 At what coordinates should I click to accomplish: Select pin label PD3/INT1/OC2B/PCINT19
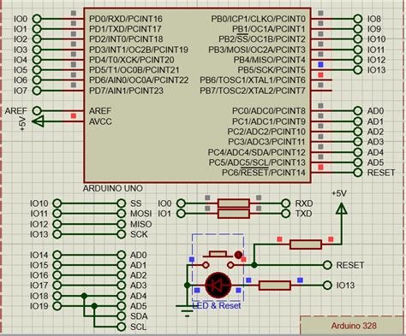click(x=139, y=50)
